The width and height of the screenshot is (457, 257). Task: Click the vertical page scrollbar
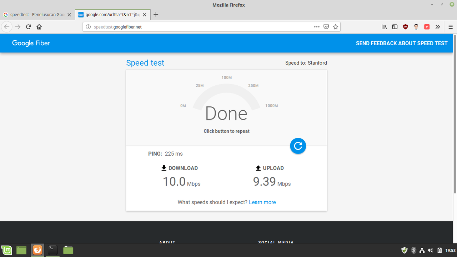pyautogui.click(x=455, y=114)
